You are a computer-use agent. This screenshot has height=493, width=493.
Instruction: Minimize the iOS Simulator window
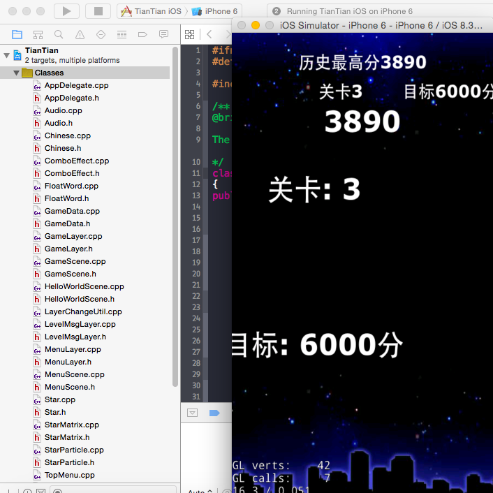coord(256,25)
